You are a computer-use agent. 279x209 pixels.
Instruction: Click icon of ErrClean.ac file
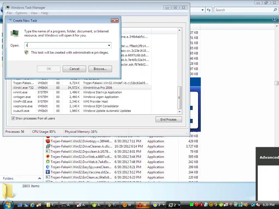[x=48, y=177]
